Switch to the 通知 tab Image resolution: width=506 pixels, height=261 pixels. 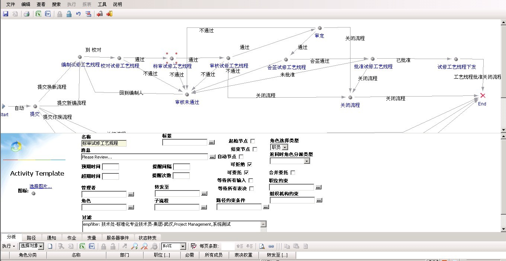(x=52, y=238)
